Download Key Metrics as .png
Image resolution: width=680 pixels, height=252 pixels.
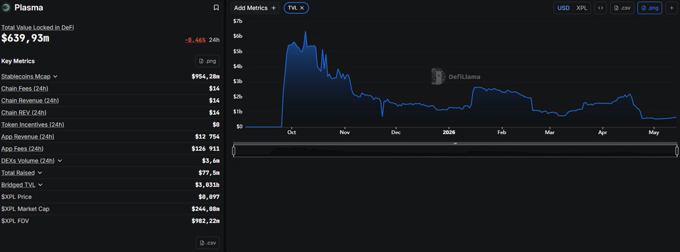pos(207,61)
